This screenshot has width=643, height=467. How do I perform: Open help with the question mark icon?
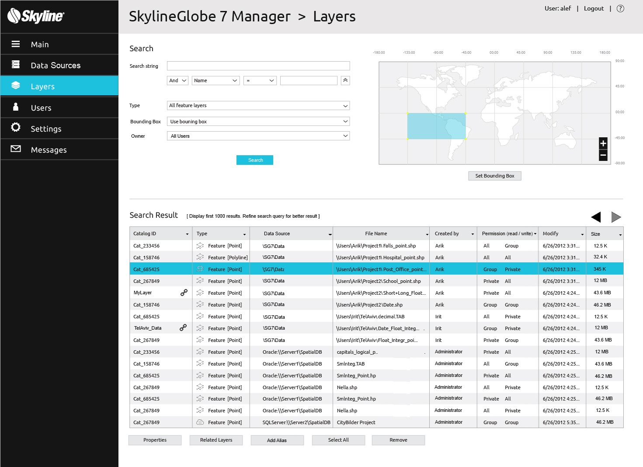620,8
